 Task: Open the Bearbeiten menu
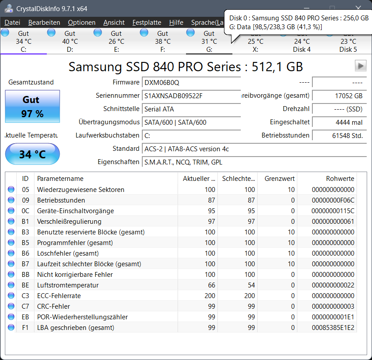tap(44, 23)
